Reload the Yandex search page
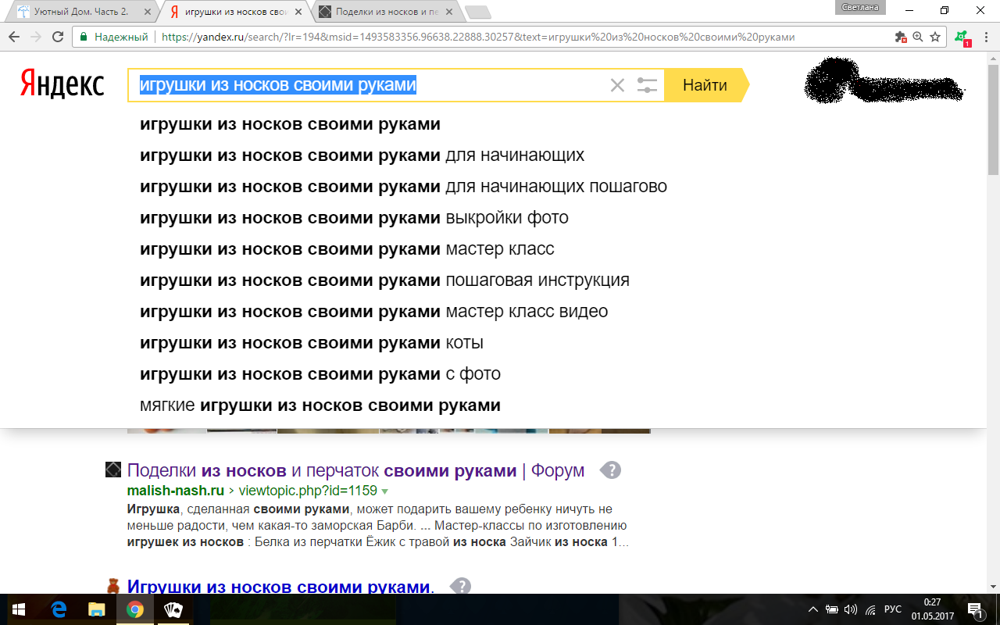The height and width of the screenshot is (625, 1000). [x=57, y=37]
